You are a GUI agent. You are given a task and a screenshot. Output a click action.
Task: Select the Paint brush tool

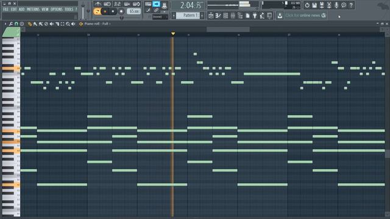[35, 24]
